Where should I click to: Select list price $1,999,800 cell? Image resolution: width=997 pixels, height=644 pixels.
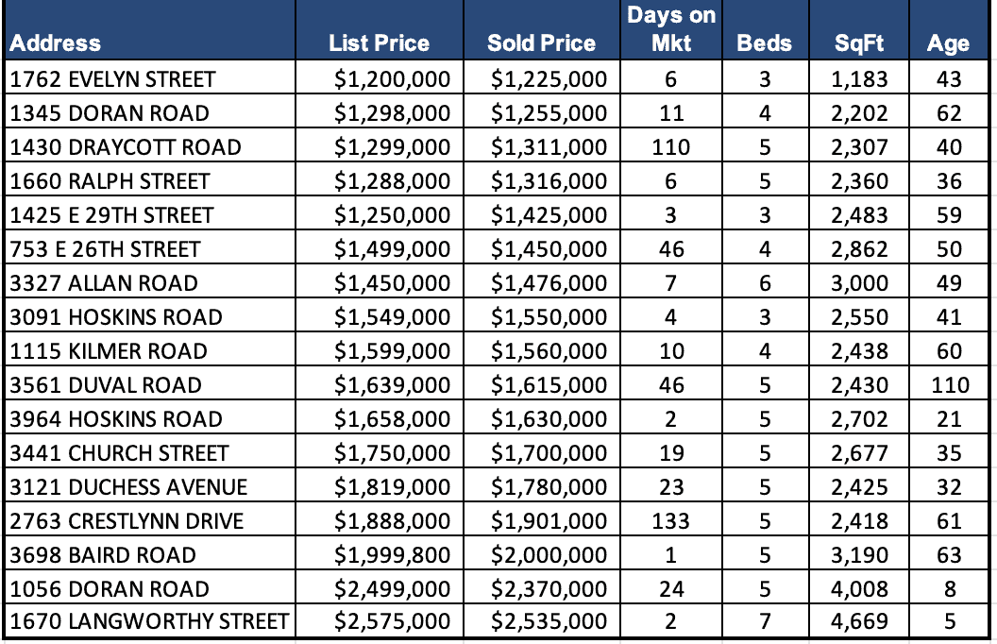click(392, 555)
